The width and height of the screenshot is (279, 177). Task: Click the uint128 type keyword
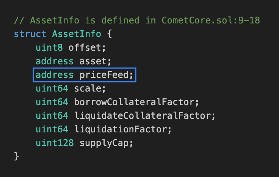[x=55, y=143]
